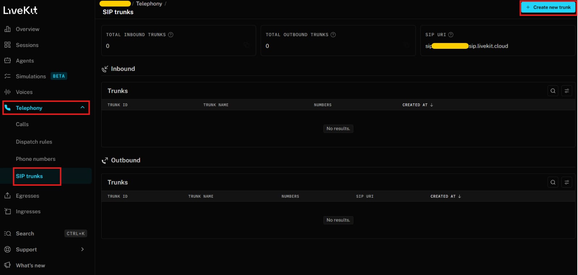Click the CTRL+K shortcut badge
Image resolution: width=578 pixels, height=275 pixels.
(76, 233)
